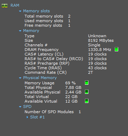Click the Total memory slots row

tap(47, 16)
